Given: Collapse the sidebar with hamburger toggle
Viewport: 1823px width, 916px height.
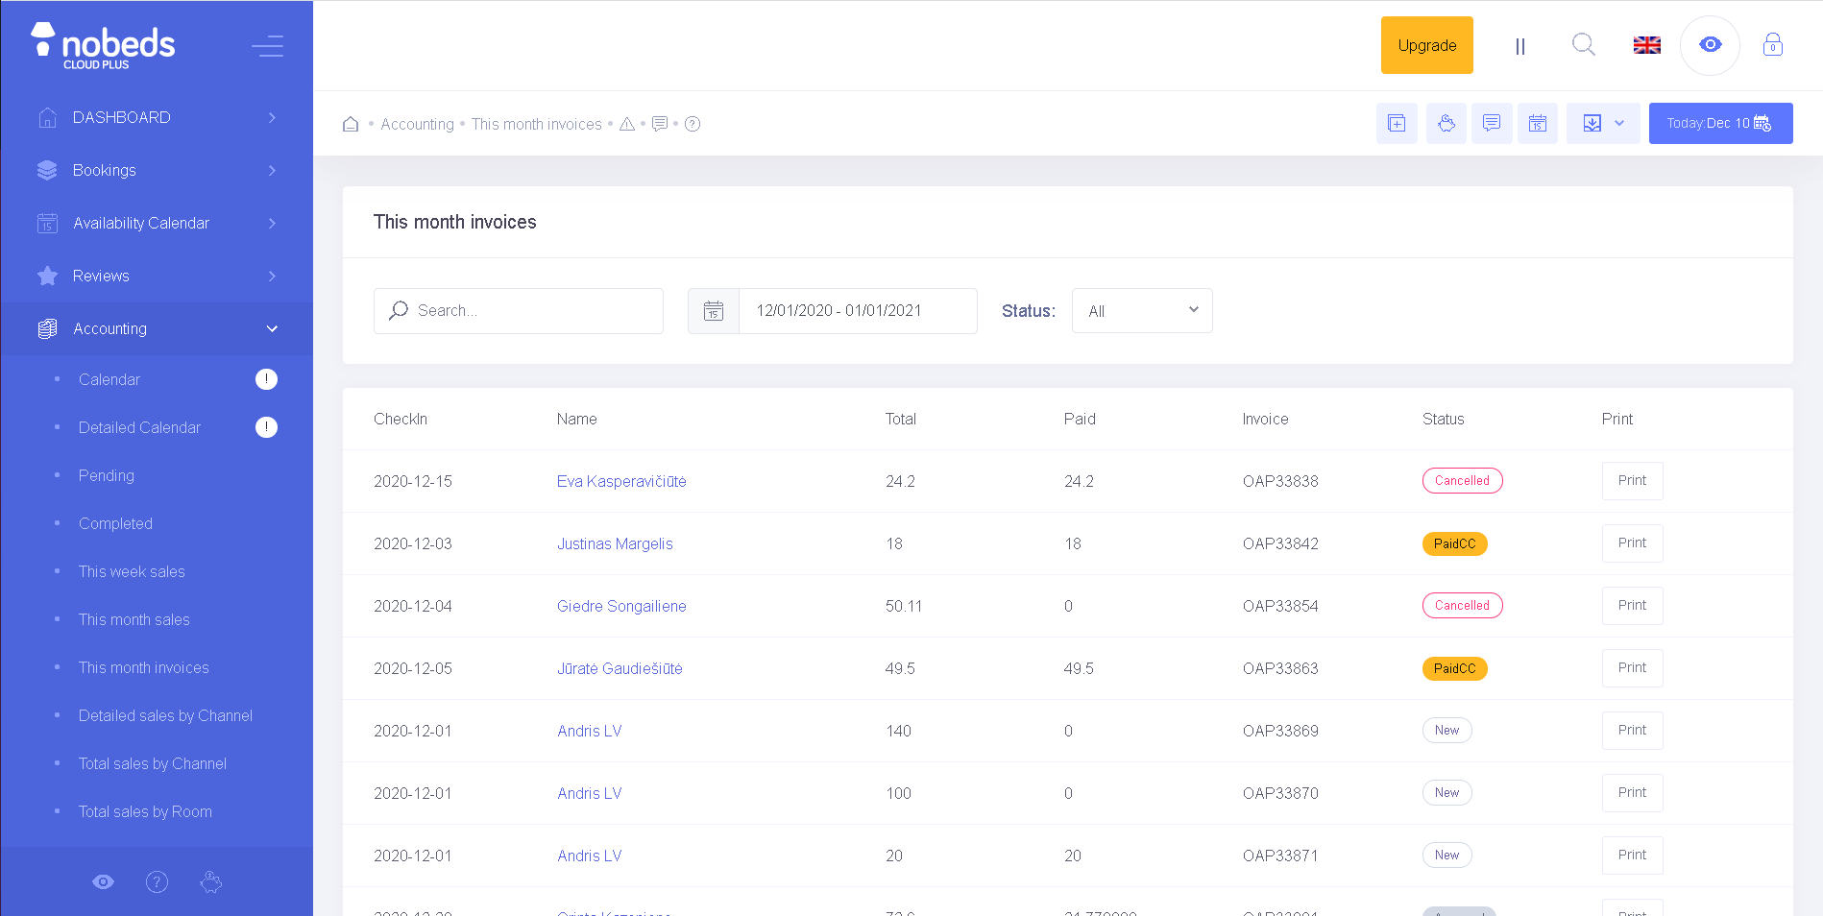Looking at the screenshot, I should point(267,45).
